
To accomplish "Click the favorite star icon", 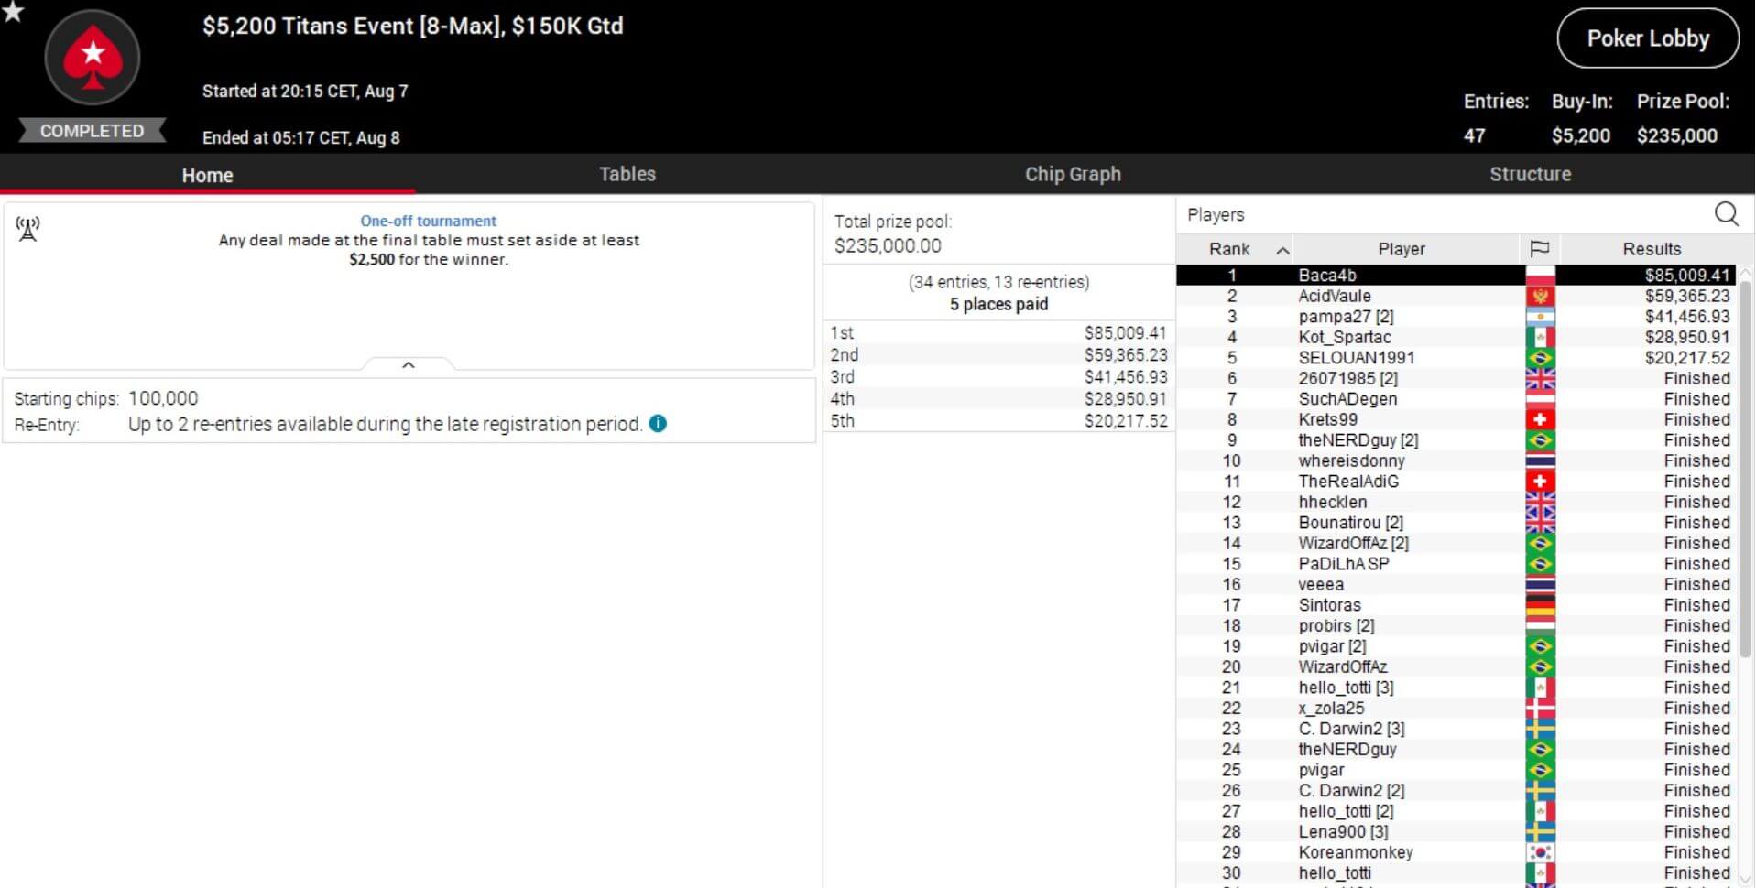I will (x=13, y=12).
